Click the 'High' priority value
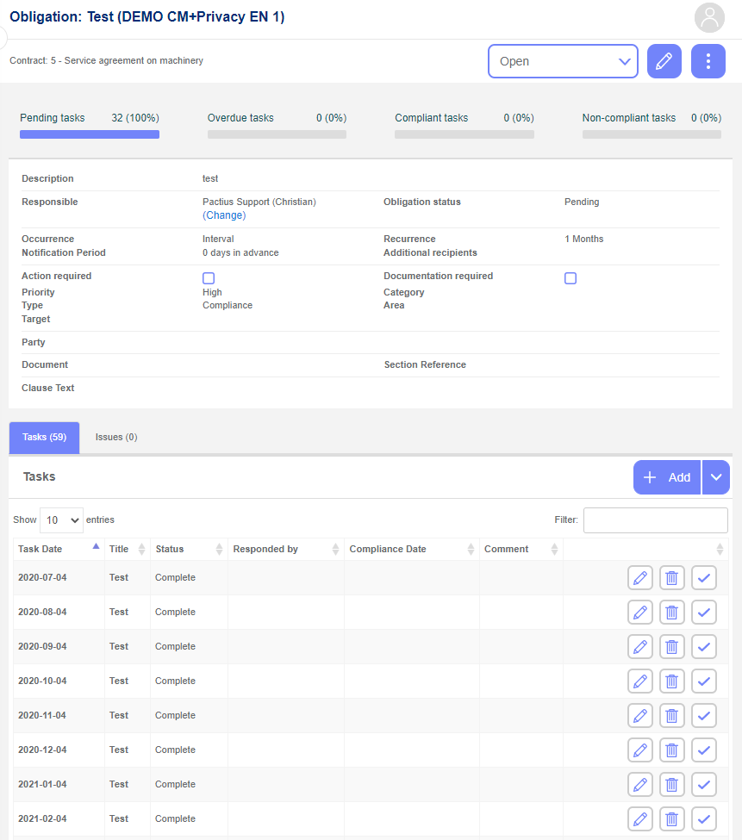 [x=212, y=293]
